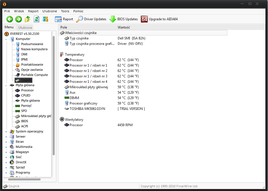Expand the Sieć node
The image size is (268, 191).
pos(6,157)
